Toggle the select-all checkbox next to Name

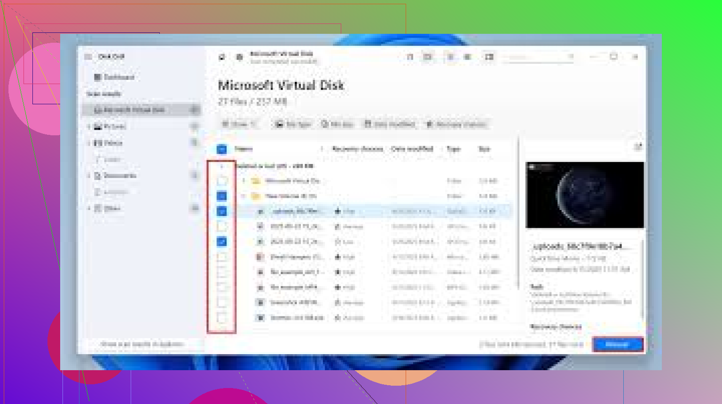(x=222, y=149)
